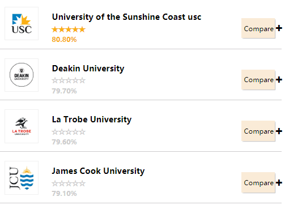285x205 pixels.
Task: Click the JCU logo thumbnail
Action: (x=22, y=178)
